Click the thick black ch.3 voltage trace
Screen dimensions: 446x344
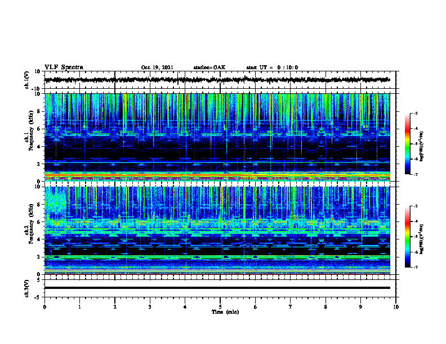(217, 288)
